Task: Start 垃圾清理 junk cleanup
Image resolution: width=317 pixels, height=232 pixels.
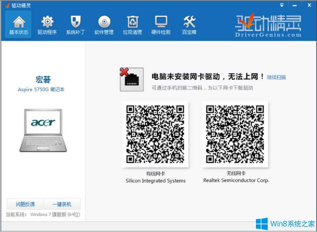Action: pyautogui.click(x=132, y=25)
